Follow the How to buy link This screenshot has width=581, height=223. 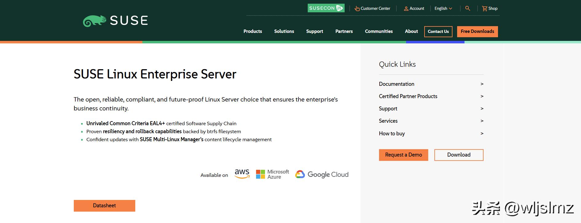pyautogui.click(x=392, y=133)
